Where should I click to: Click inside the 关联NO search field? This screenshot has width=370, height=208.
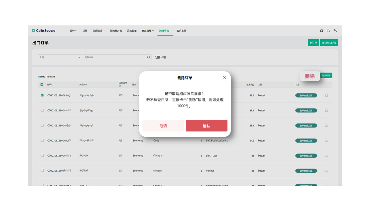tap(115, 57)
